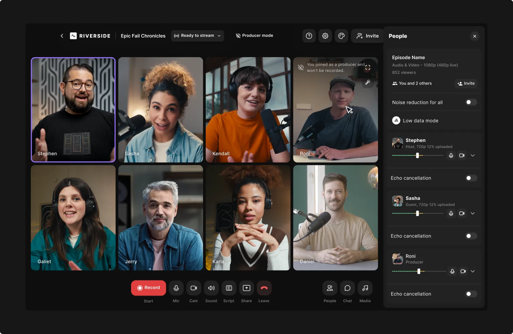Image resolution: width=513 pixels, height=334 pixels.
Task: Click Invite in Episode Name card
Action: pos(466,83)
